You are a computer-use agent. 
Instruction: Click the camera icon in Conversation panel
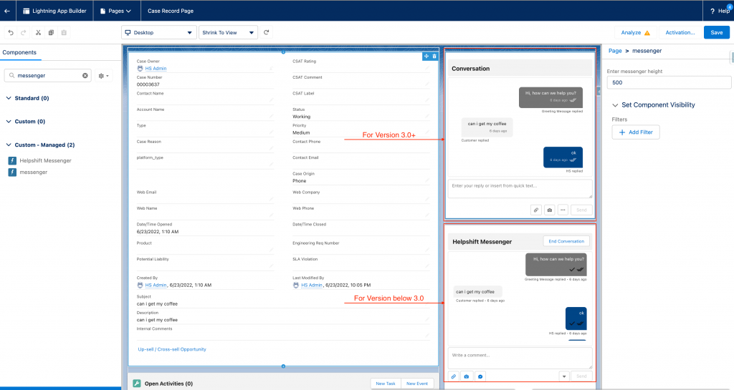point(549,210)
